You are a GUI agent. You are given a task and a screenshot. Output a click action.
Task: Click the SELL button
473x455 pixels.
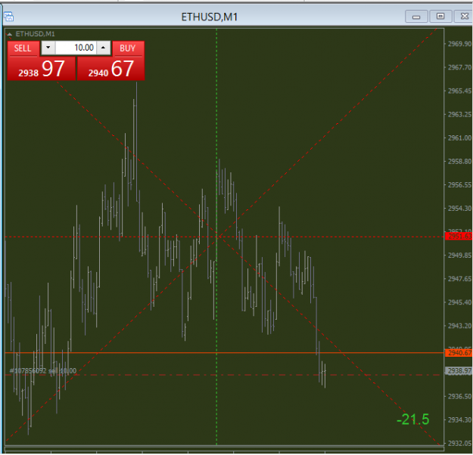coord(23,48)
